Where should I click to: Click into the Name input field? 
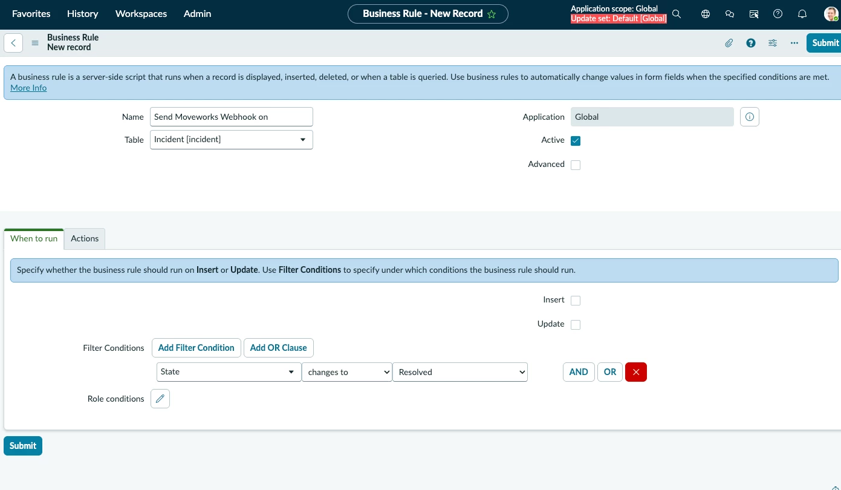[x=232, y=117]
